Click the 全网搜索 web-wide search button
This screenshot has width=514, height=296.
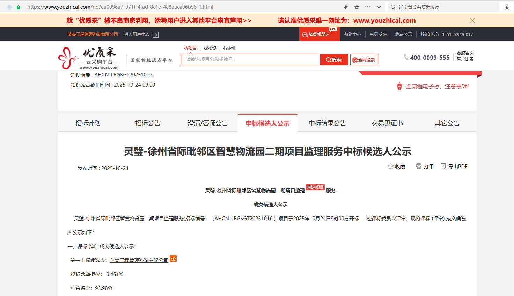click(x=364, y=60)
